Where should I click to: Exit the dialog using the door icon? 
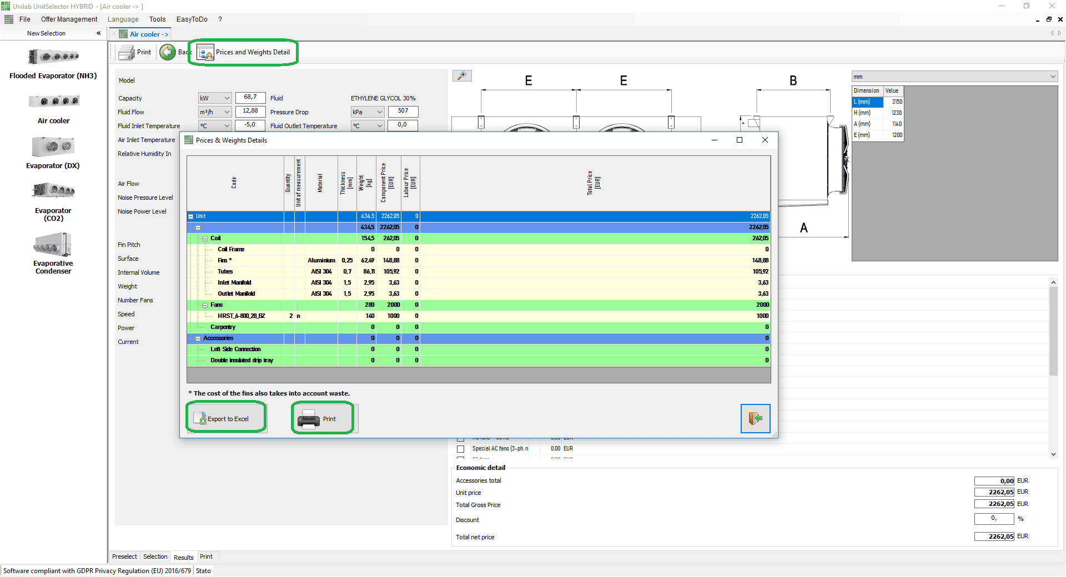(x=755, y=418)
